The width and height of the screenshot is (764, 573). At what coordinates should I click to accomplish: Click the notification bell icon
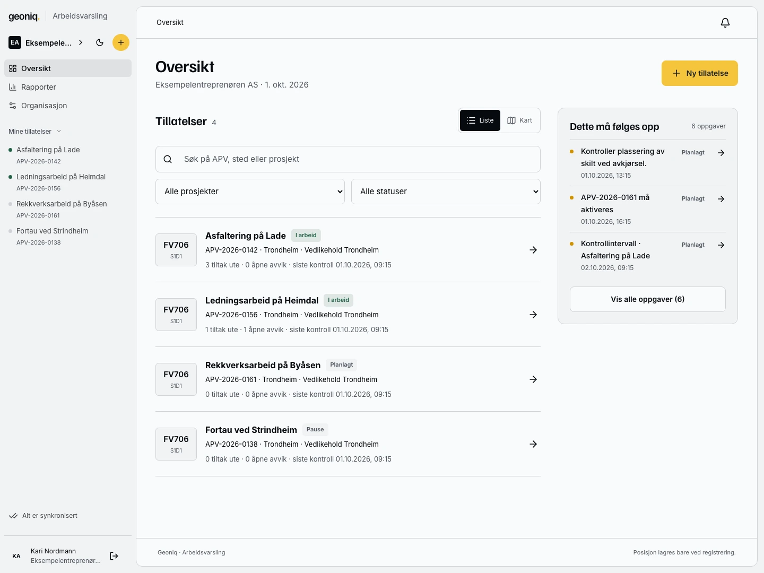725,22
